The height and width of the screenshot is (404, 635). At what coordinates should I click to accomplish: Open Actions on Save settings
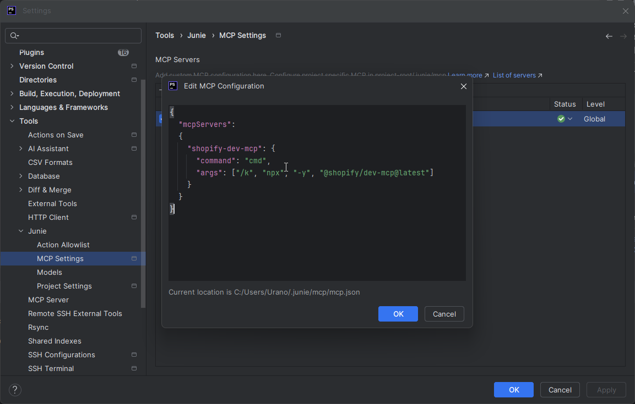[56, 135]
